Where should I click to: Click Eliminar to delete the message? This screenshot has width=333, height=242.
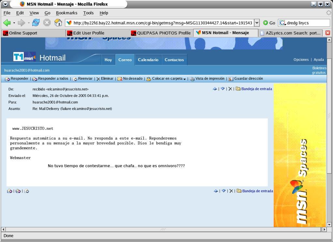(x=105, y=79)
